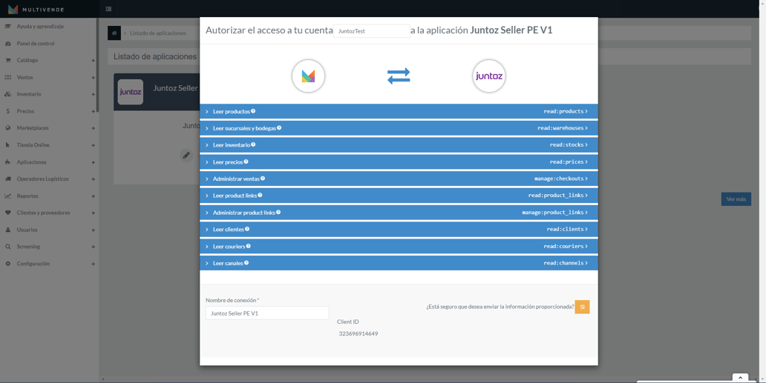Click the blue exchange arrows icon
The height and width of the screenshot is (383, 766).
pyautogui.click(x=399, y=76)
